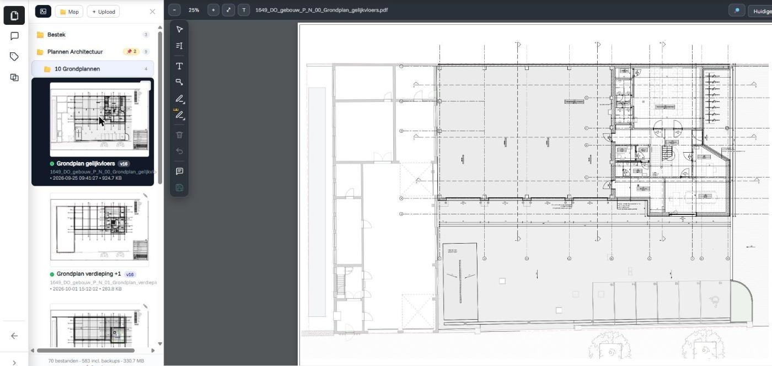The height and width of the screenshot is (366, 772).
Task: Toggle the T text layer button in top bar
Action: pyautogui.click(x=244, y=10)
